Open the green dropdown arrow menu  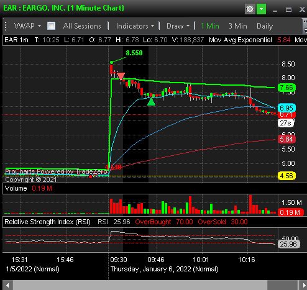[x=261, y=9]
